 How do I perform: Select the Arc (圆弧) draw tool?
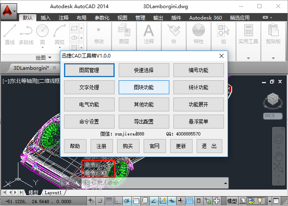(60, 35)
